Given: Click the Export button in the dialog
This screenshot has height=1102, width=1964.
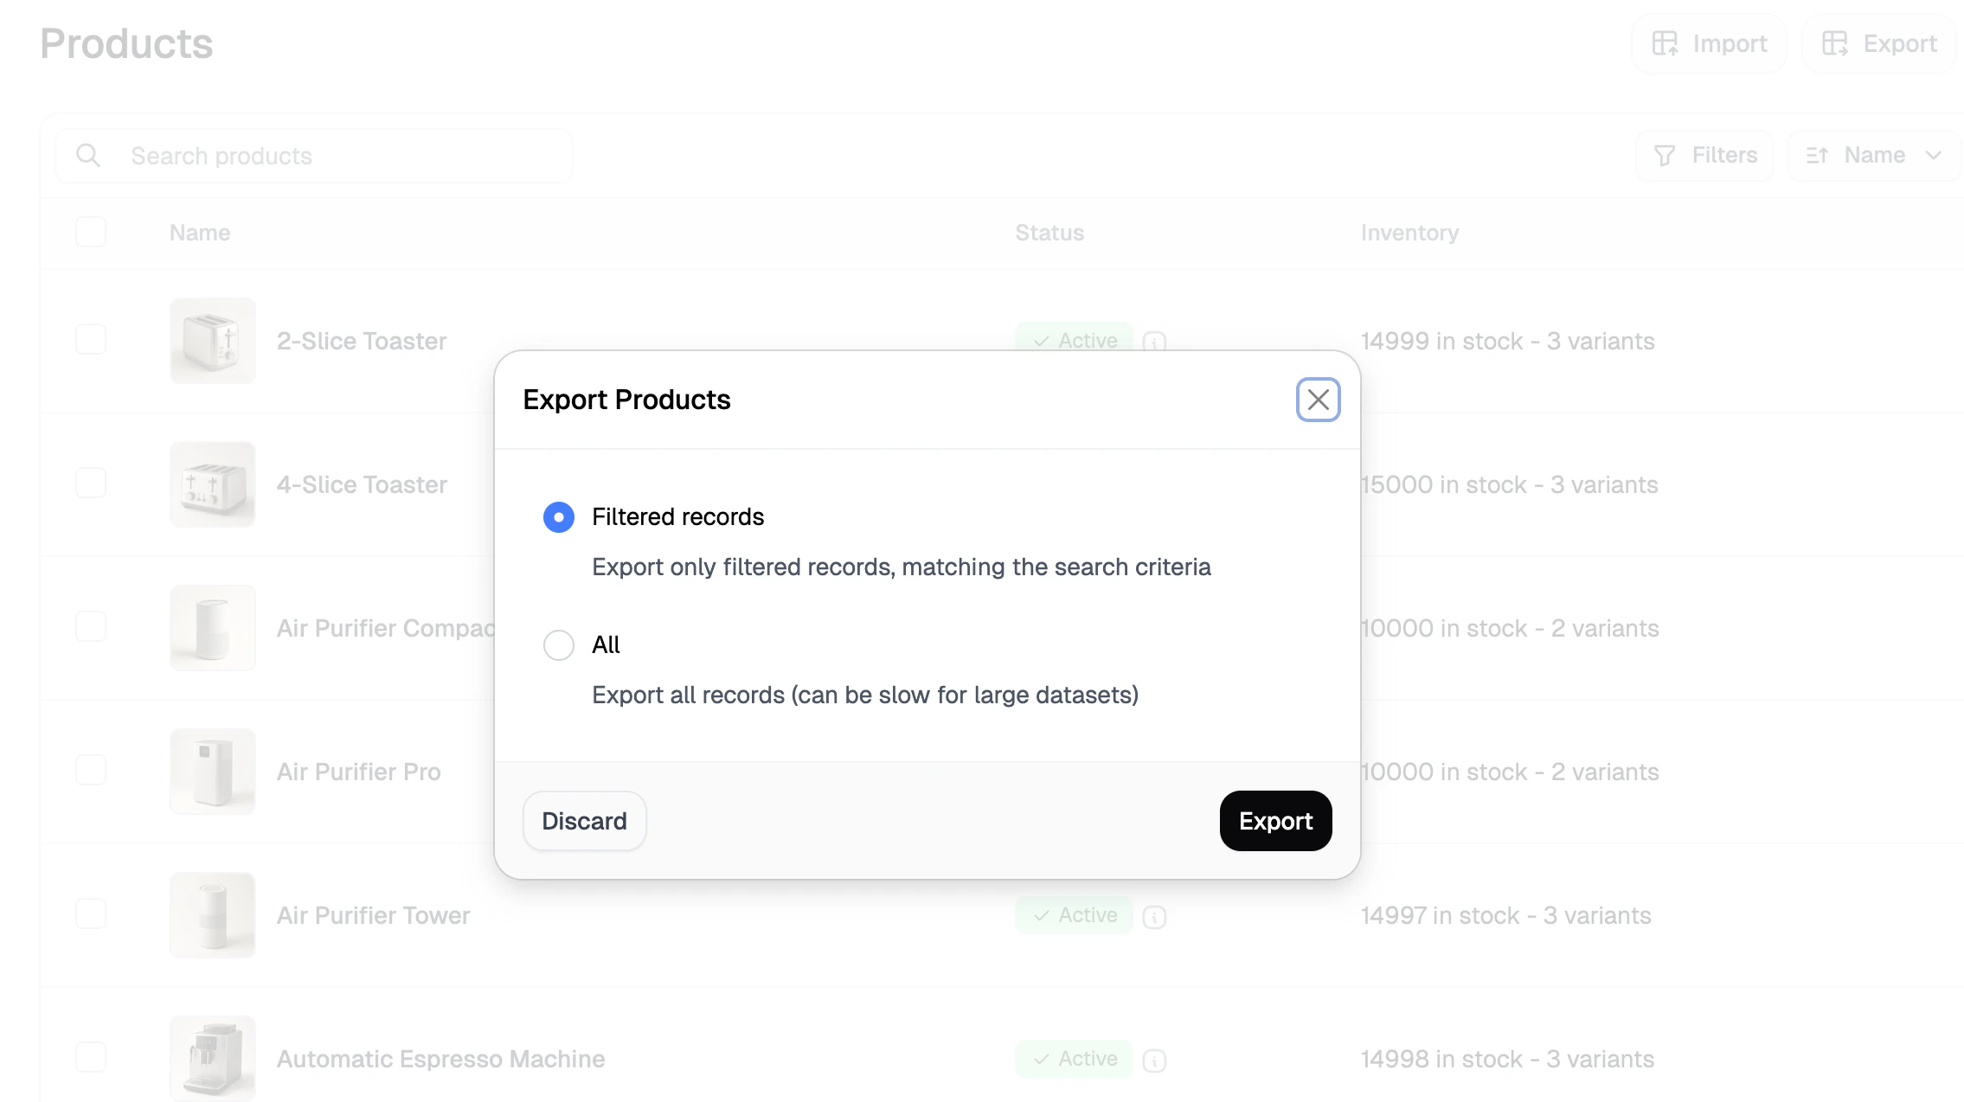Looking at the screenshot, I should [x=1274, y=820].
